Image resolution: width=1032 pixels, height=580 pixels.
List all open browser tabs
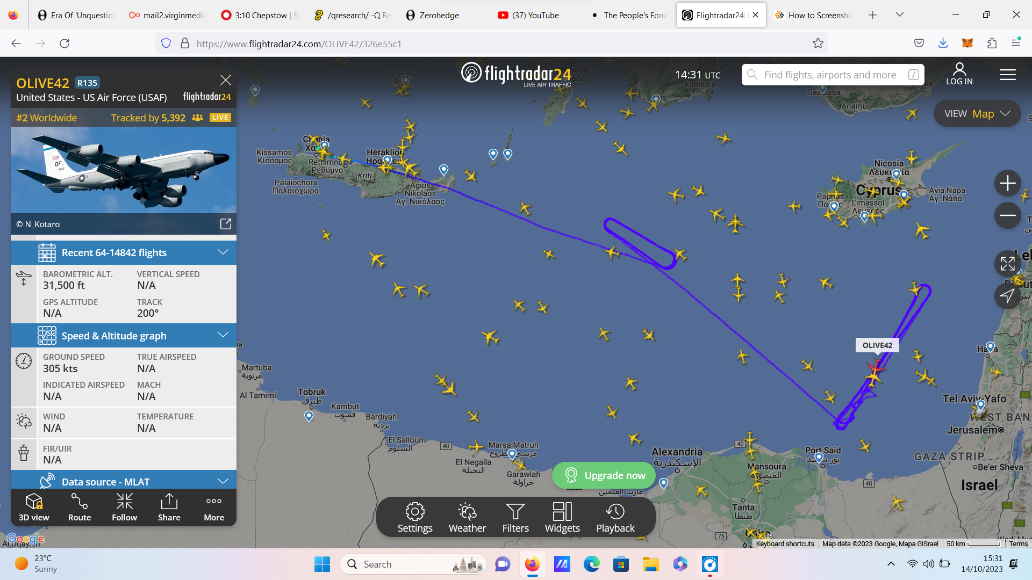coord(900,15)
